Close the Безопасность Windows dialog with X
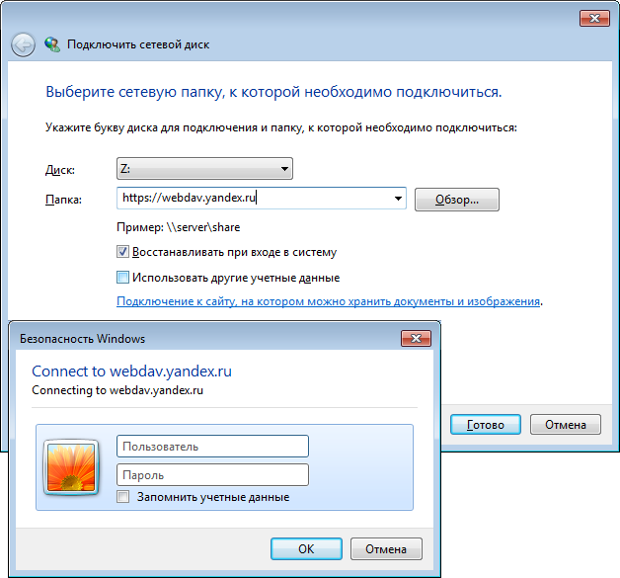 [x=416, y=338]
